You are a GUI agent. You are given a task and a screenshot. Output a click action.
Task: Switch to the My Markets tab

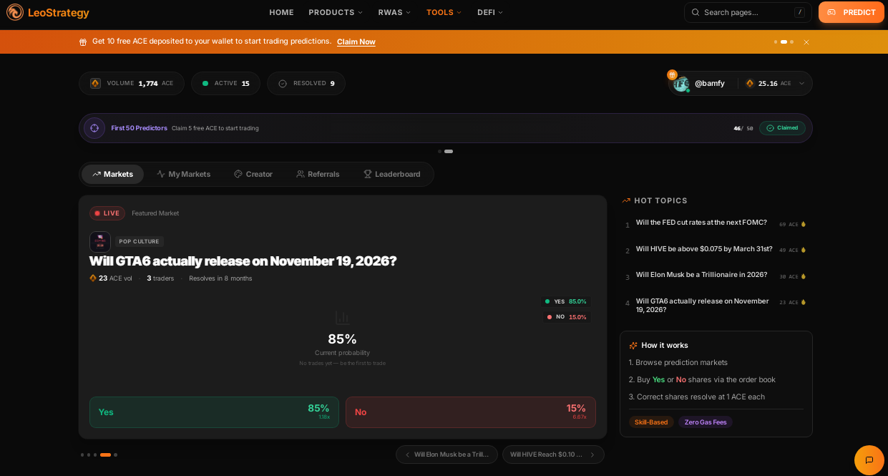coord(184,174)
